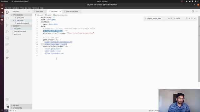Open the Run and Debug view
This screenshot has width=200, height=112.
[x=7, y=31]
